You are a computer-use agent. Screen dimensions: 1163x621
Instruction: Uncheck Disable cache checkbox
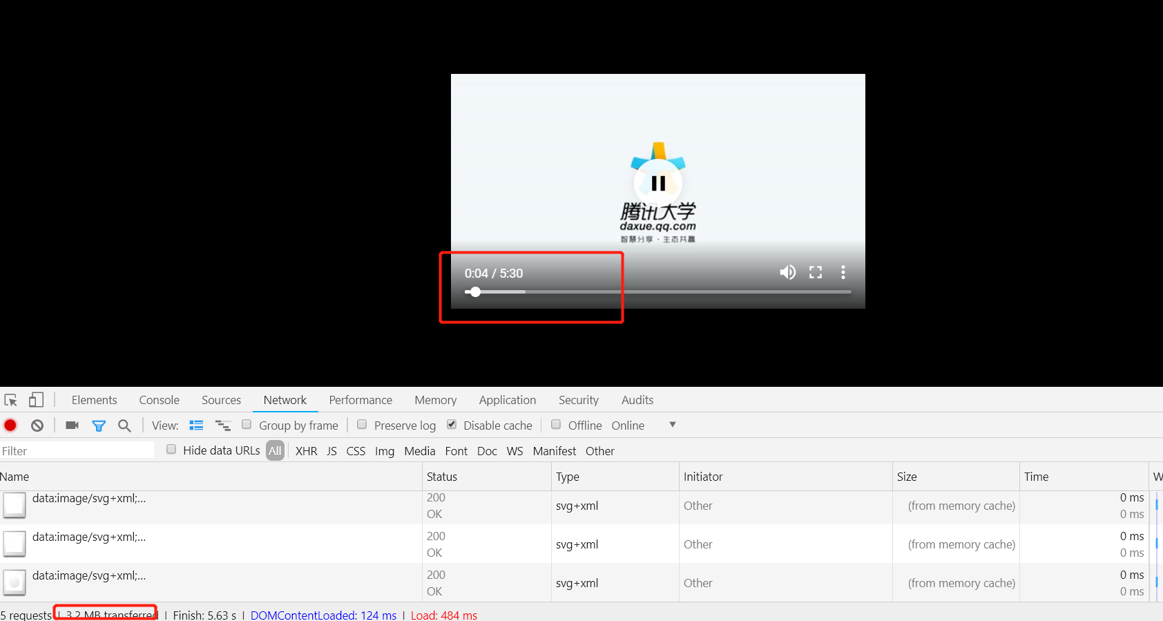coord(452,425)
